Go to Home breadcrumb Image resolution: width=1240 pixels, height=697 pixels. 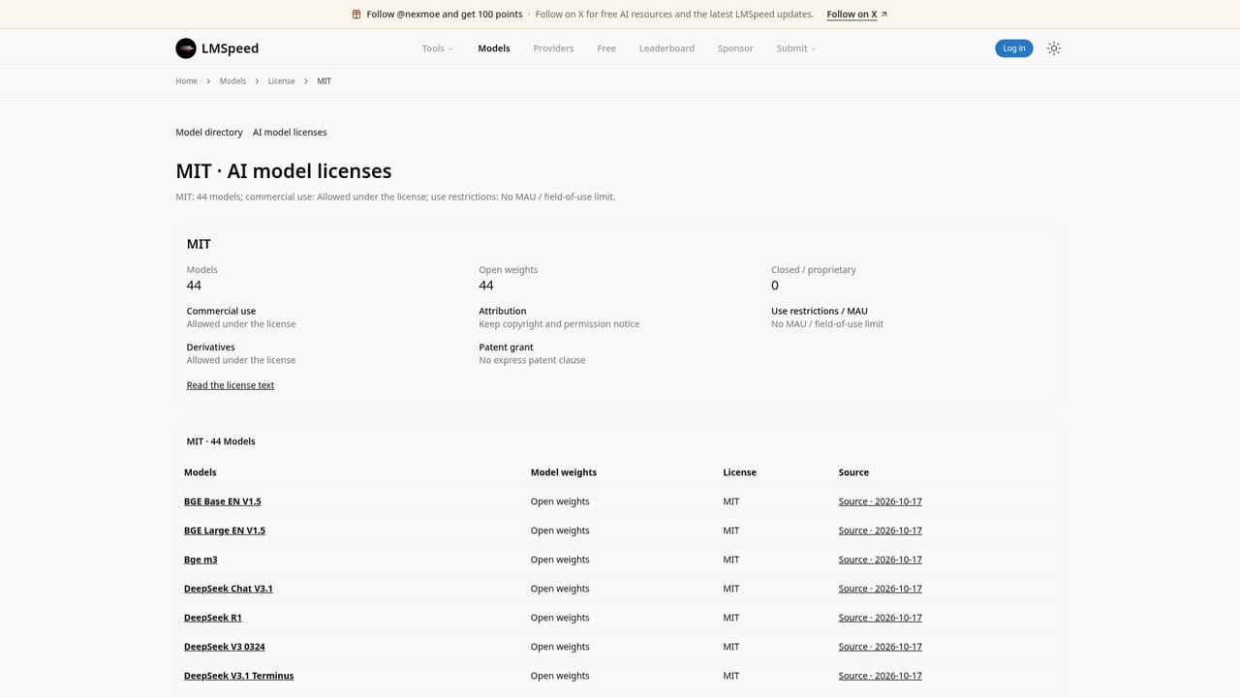pos(186,81)
